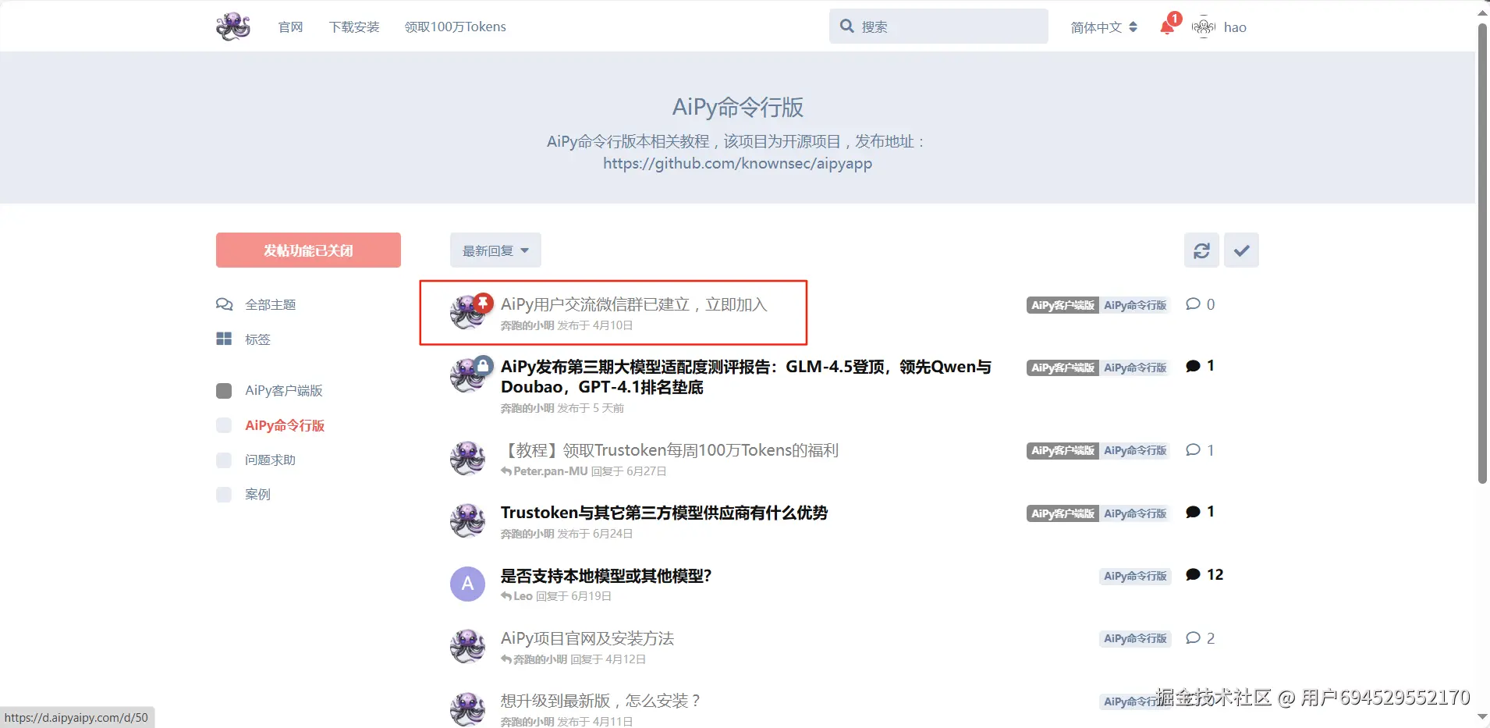1490x728 pixels.
Task: Open Trustoken与其它第三方模型供应商 post
Action: (664, 513)
